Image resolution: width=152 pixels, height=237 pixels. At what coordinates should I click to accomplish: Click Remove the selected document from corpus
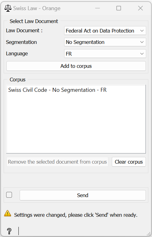point(57,162)
